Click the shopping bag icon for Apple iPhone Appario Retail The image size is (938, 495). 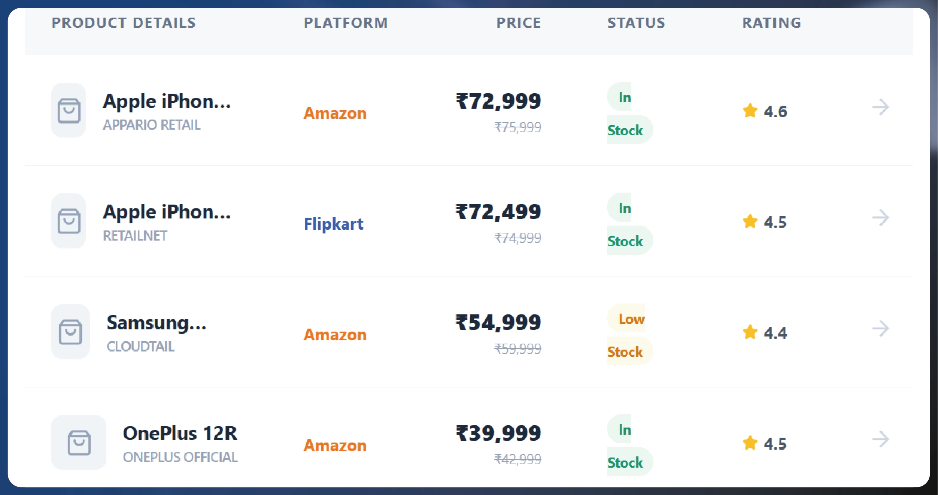tap(70, 111)
